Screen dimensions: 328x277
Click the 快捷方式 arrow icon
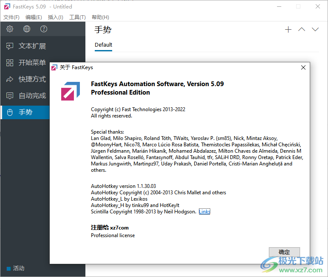tap(10, 79)
